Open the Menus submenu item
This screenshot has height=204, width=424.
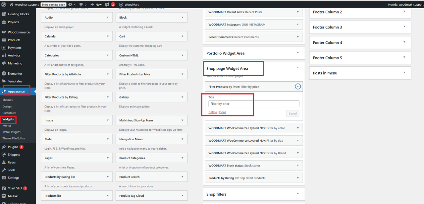[7, 125]
